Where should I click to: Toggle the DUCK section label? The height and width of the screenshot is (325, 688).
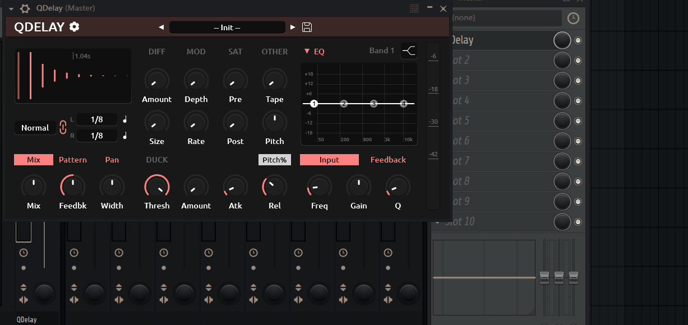pyautogui.click(x=157, y=160)
